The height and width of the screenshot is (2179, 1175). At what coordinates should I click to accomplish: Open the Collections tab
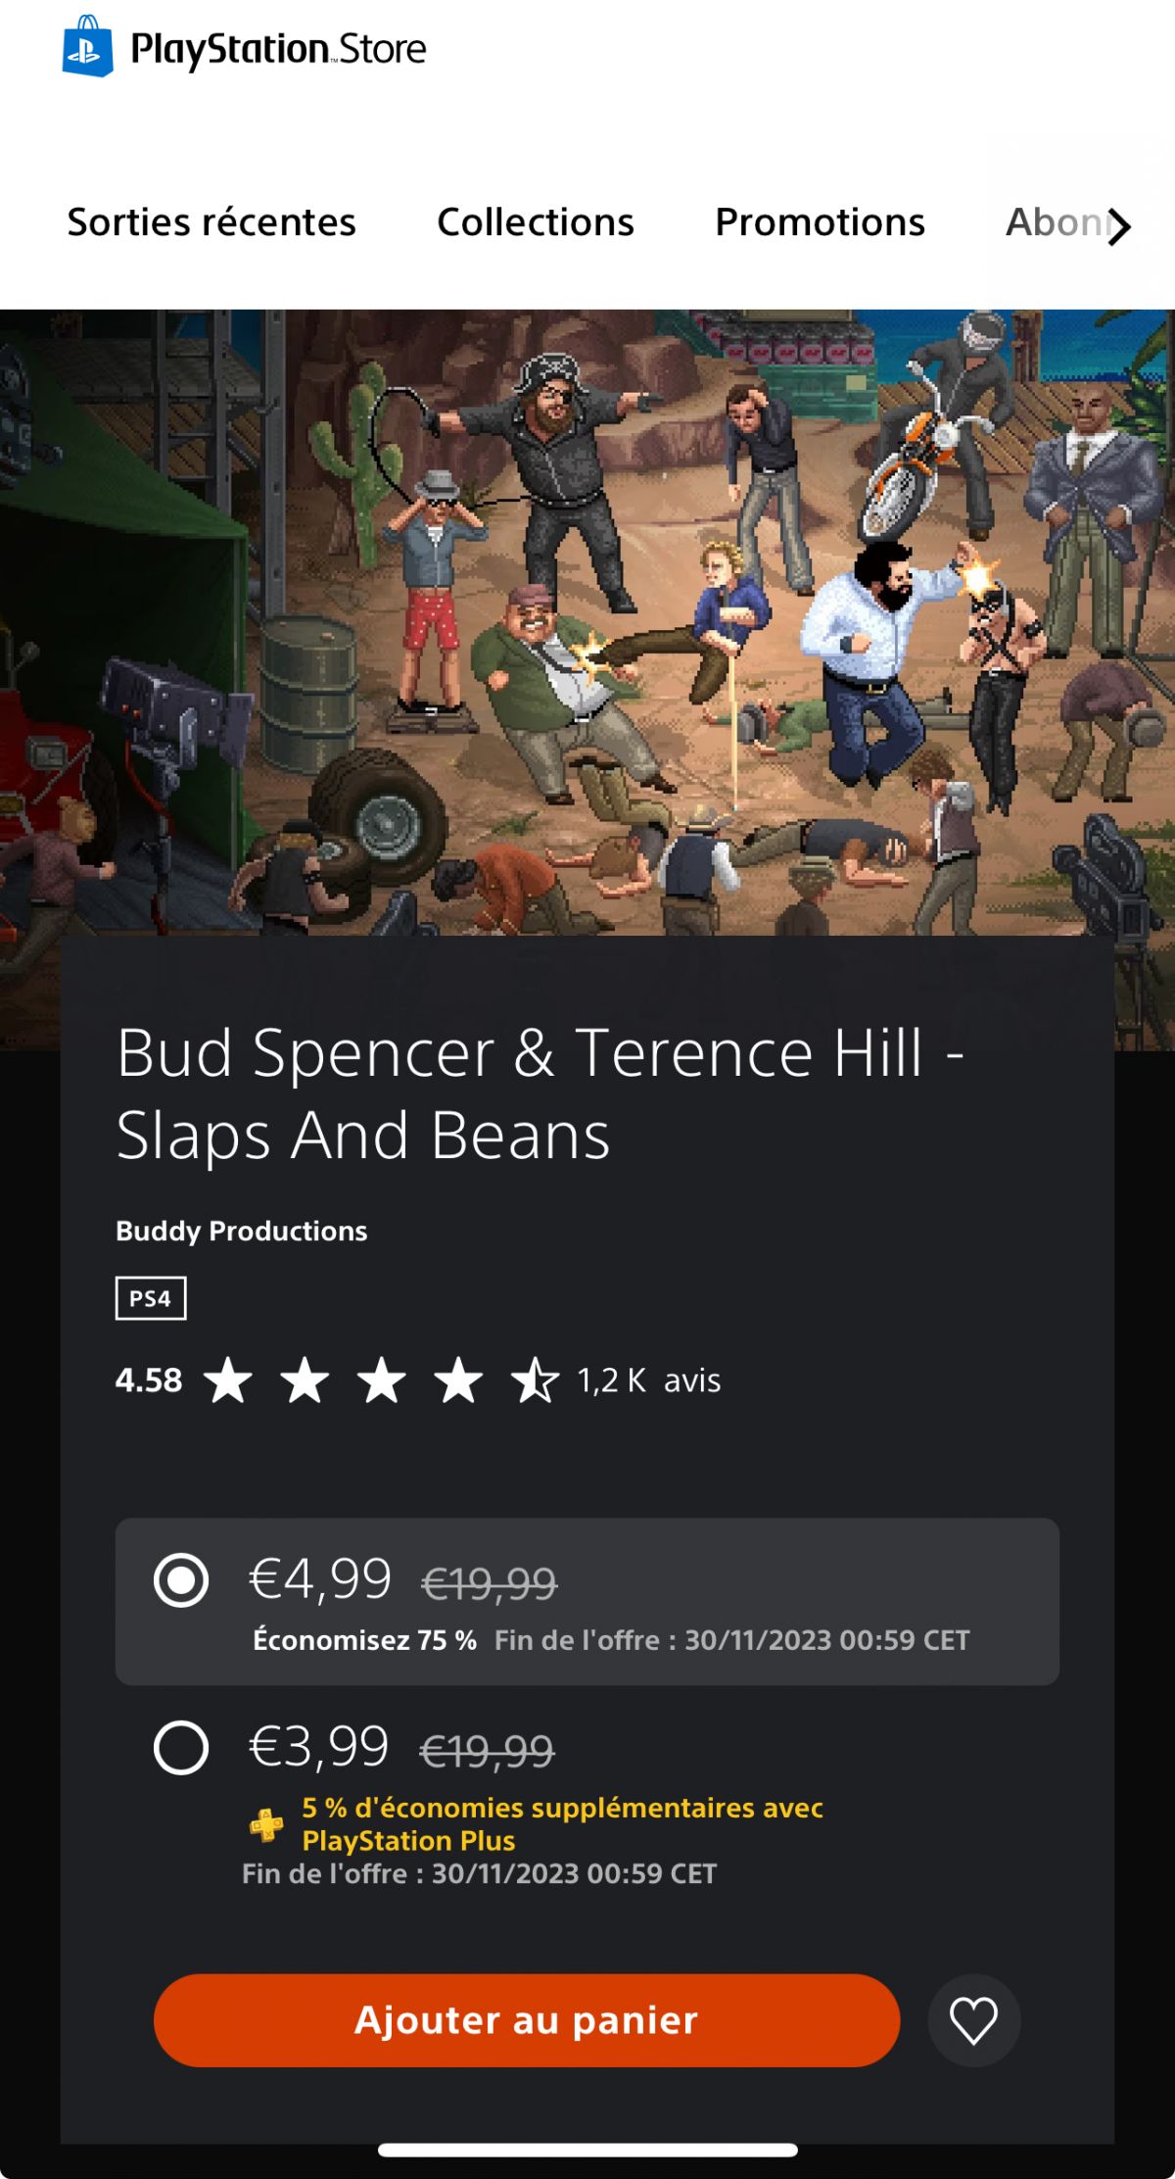[536, 222]
